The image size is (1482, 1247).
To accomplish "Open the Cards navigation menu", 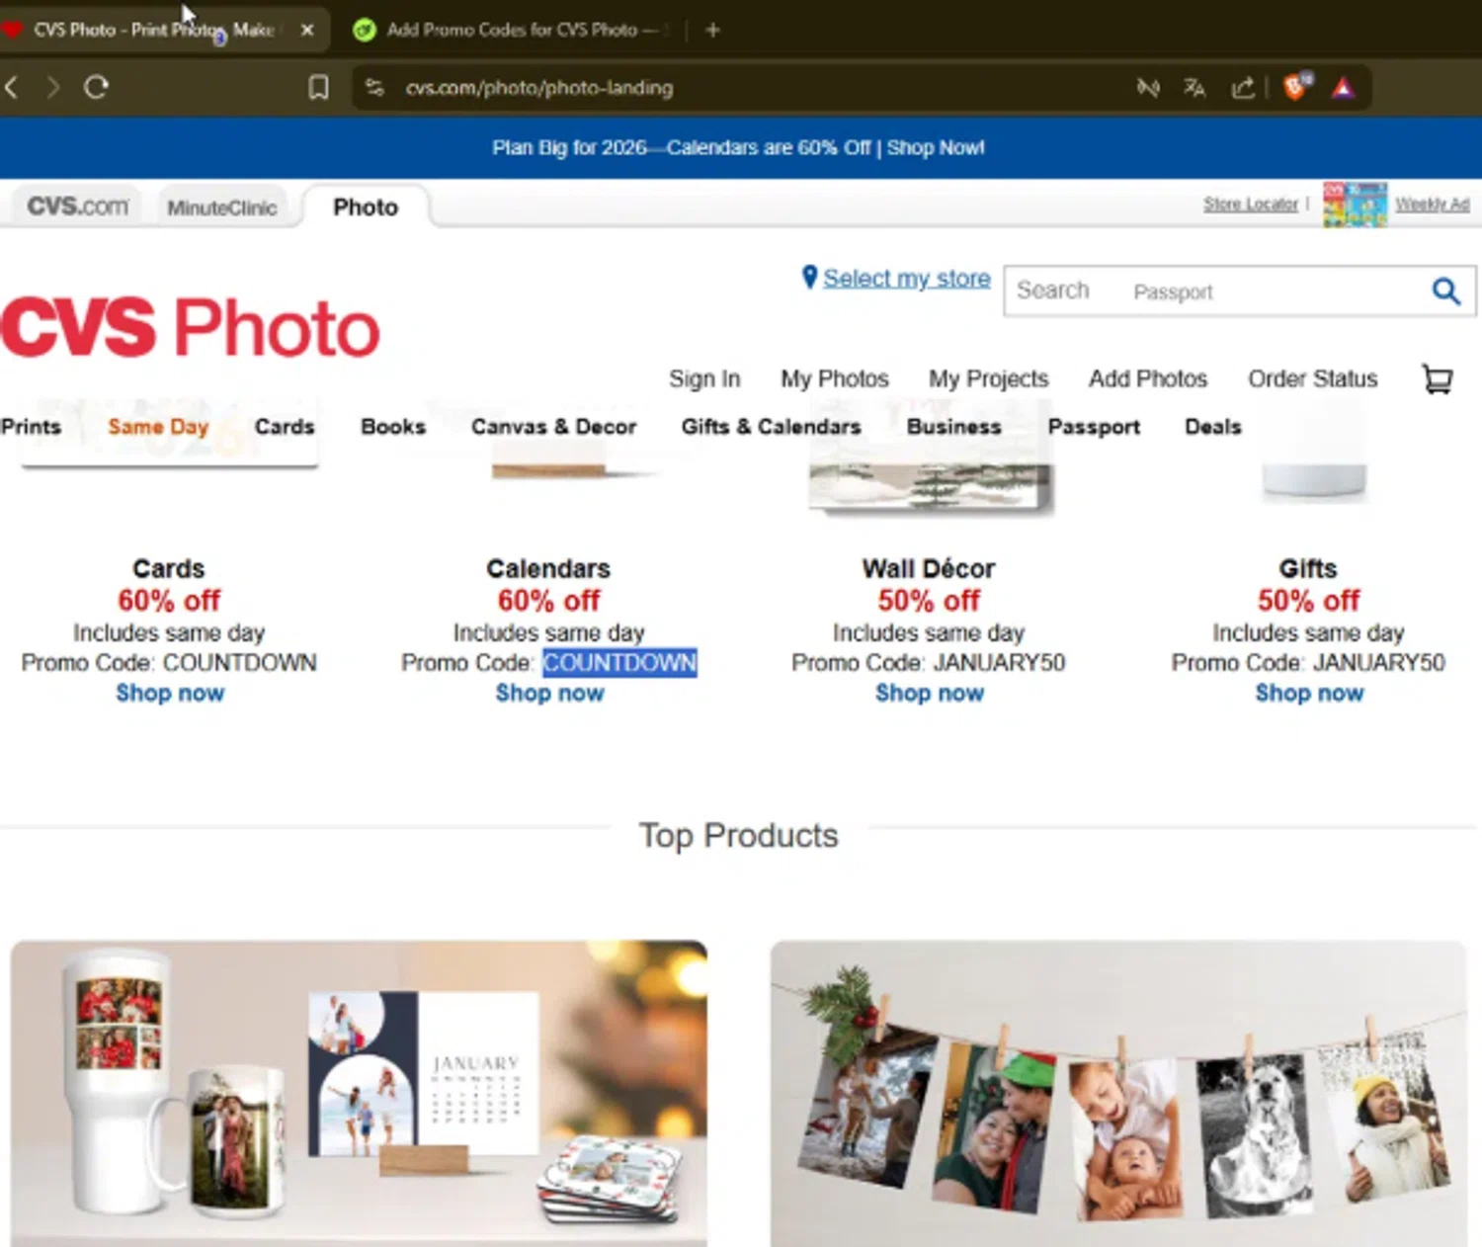I will pos(285,427).
